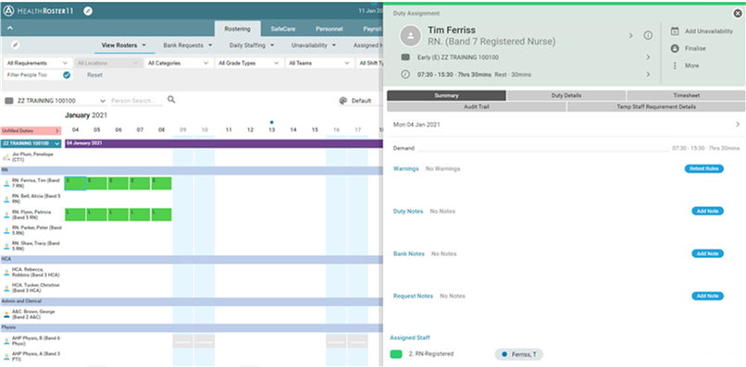Select Tim Ferriss green Early shift on 05
Screen dimensions: 746x367
coord(96,183)
